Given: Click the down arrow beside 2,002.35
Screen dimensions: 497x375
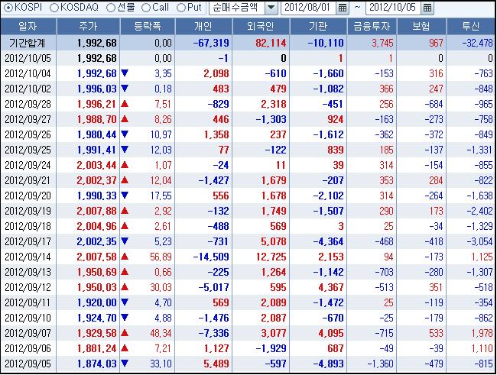Looking at the screenshot, I should tap(125, 241).
